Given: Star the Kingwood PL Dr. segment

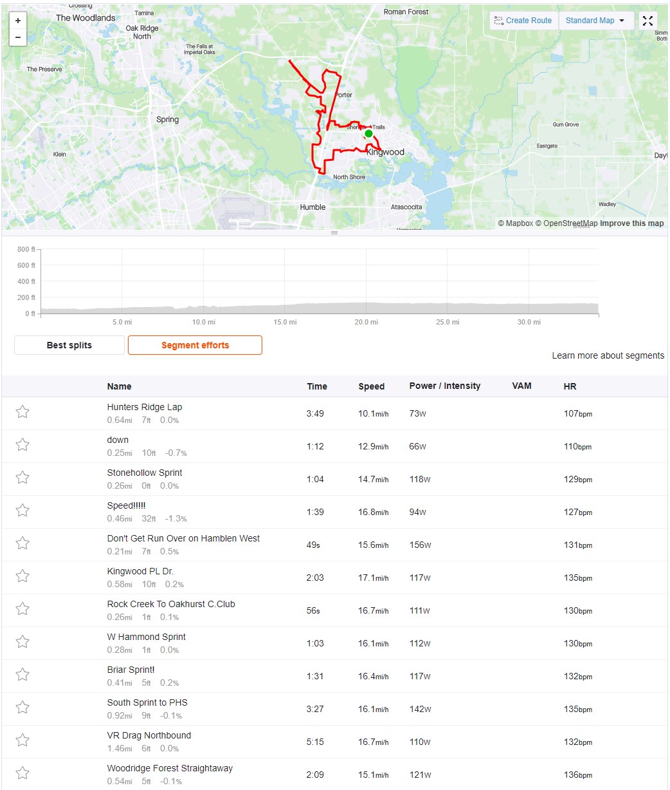Looking at the screenshot, I should coord(23,576).
